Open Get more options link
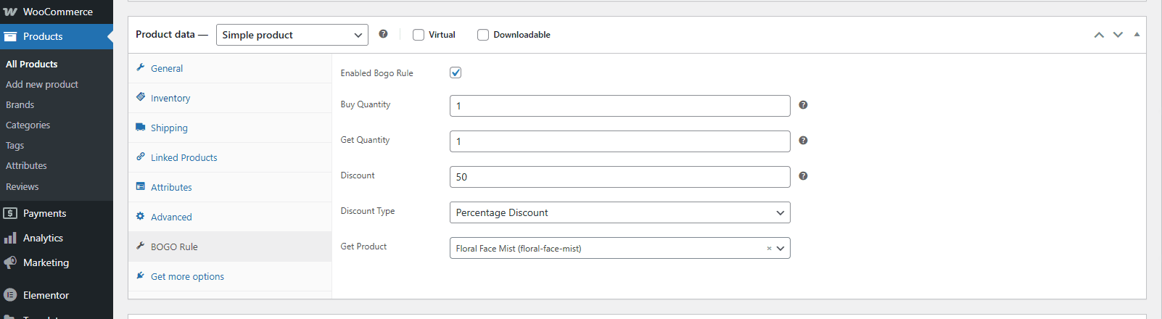 click(x=187, y=276)
